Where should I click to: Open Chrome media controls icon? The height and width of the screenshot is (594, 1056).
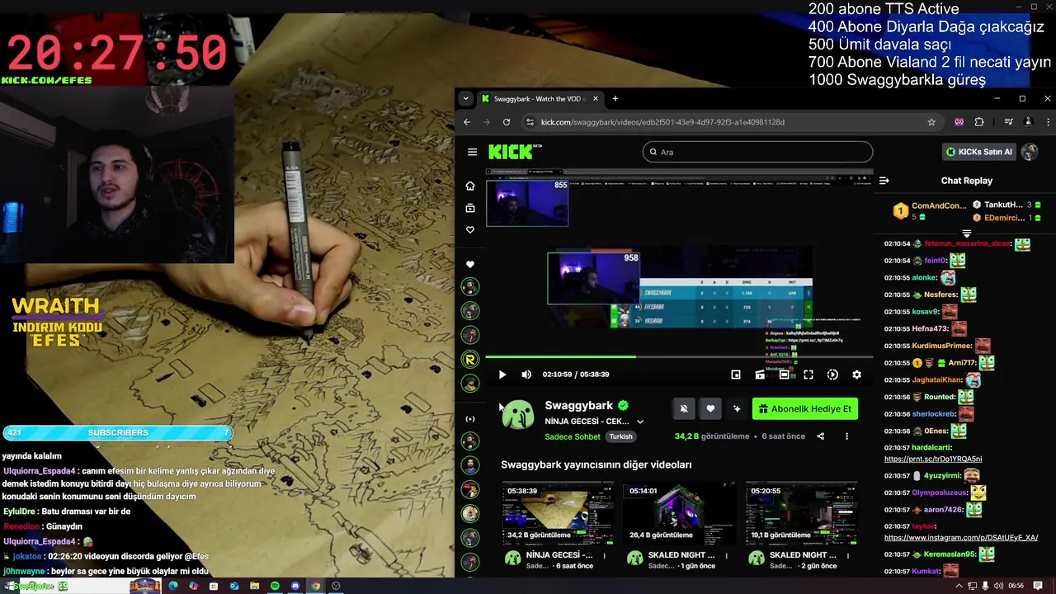pos(1008,122)
